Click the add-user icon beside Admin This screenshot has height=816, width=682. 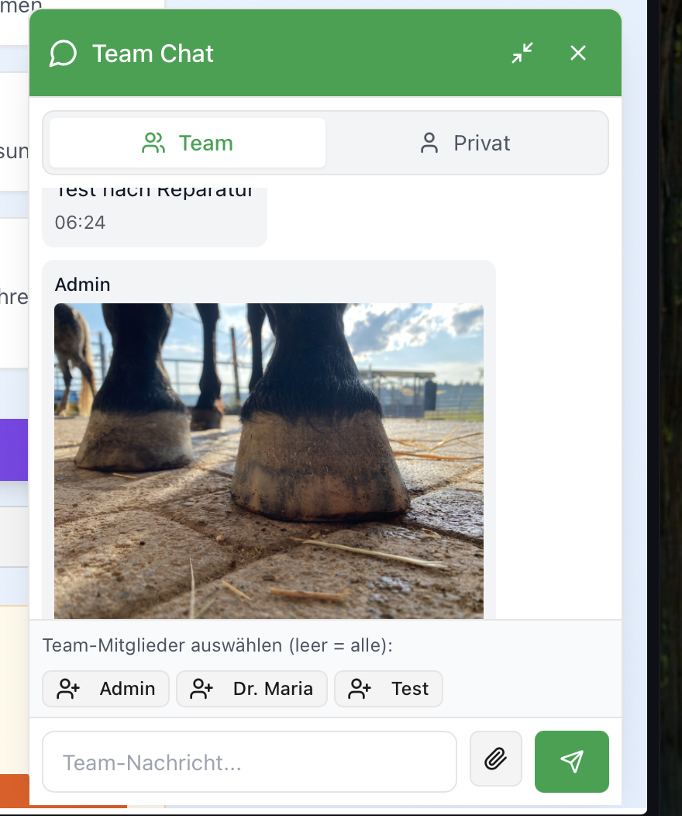[x=69, y=689]
